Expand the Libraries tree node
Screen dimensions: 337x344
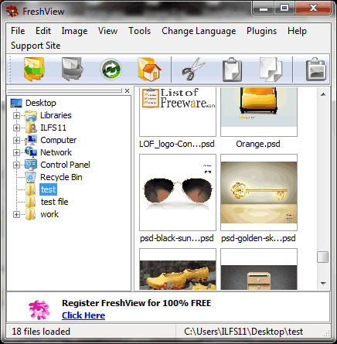tap(16, 115)
